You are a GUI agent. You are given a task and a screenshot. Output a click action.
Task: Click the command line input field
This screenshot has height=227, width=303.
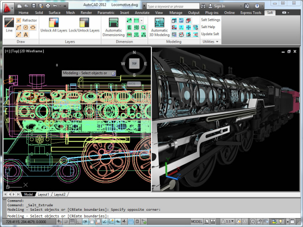pos(153,216)
